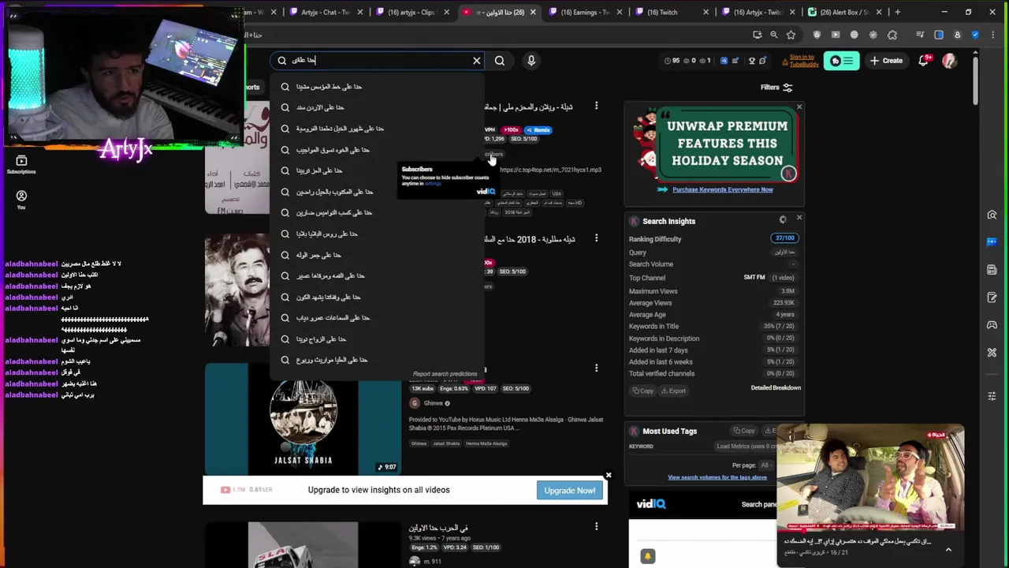The height and width of the screenshot is (568, 1009).
Task: Open the sliders settings sidebar icon
Action: (992, 396)
